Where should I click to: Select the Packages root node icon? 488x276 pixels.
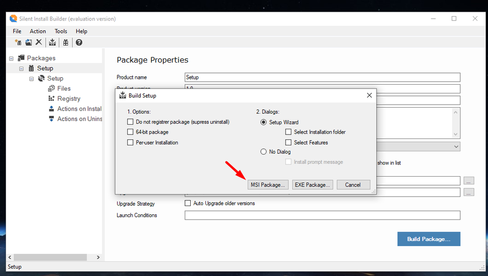pos(21,58)
